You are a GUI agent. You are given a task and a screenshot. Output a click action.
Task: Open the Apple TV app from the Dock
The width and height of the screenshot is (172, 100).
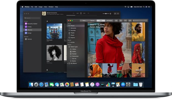pos(103,85)
